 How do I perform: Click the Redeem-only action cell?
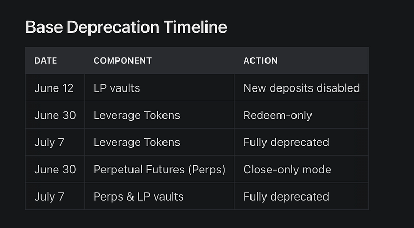pos(277,115)
